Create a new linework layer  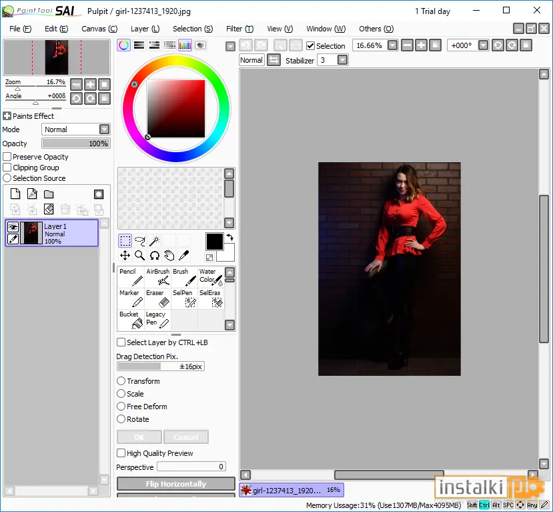point(32,194)
